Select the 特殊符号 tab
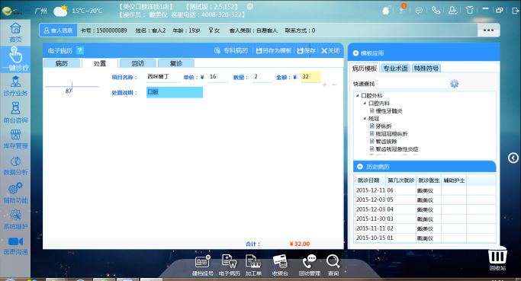This screenshot has height=281, width=521. (x=426, y=69)
